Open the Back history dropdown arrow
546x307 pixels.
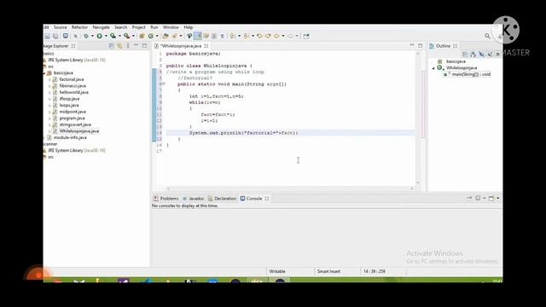[283, 36]
